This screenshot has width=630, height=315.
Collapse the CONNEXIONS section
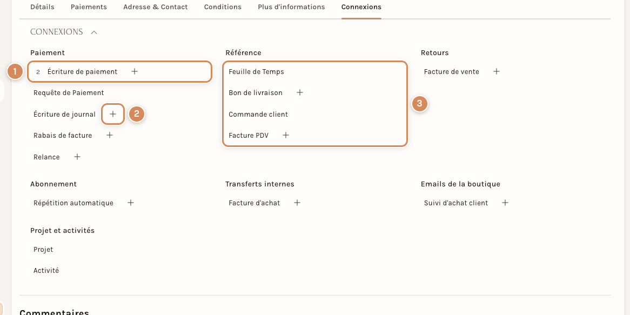[x=94, y=32]
